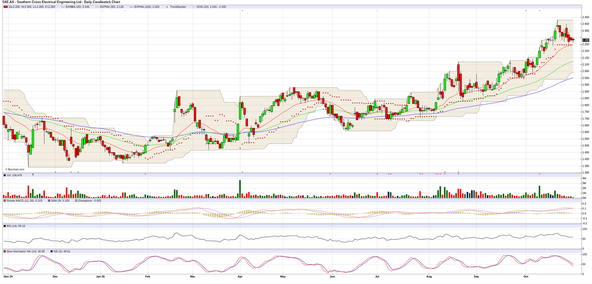Click the -0.1 MACD axis label
The width and height of the screenshot is (592, 284).
coord(585,218)
